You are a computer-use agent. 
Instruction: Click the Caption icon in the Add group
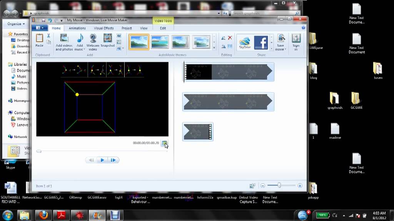point(119,42)
